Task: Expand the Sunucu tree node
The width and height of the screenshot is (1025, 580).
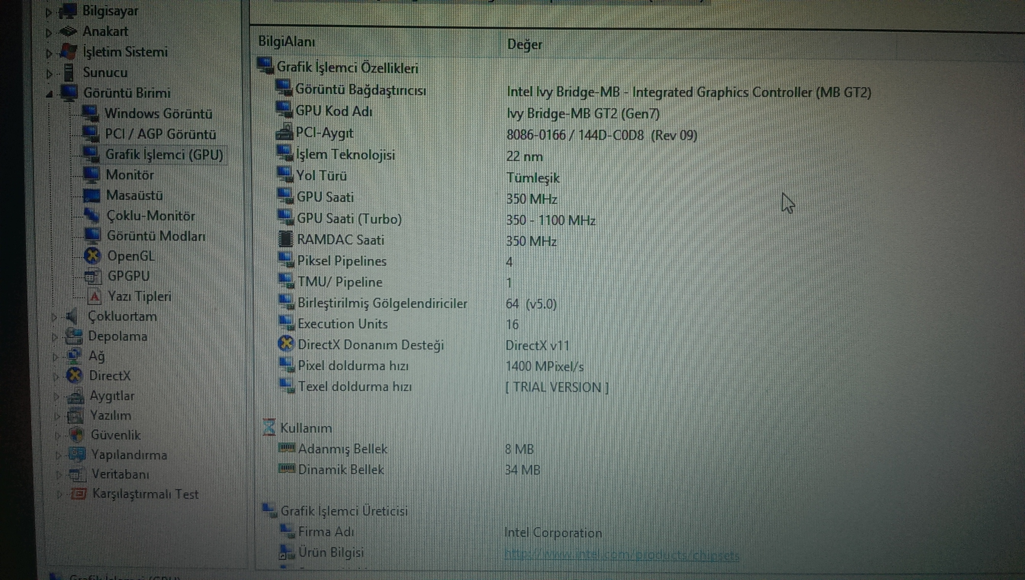Action: pos(48,73)
